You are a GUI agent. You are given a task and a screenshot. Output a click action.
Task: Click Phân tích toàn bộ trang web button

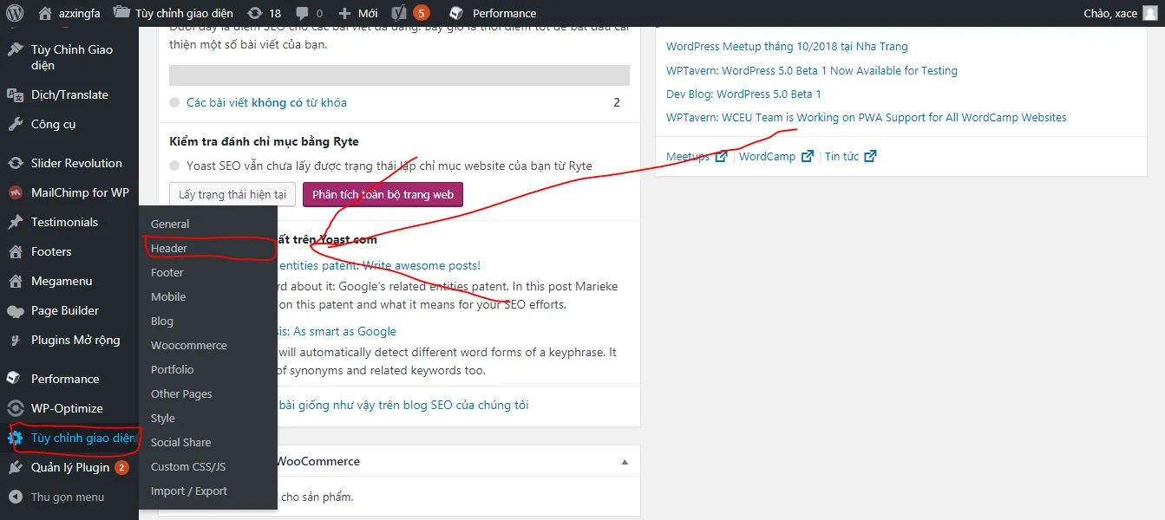(x=383, y=194)
